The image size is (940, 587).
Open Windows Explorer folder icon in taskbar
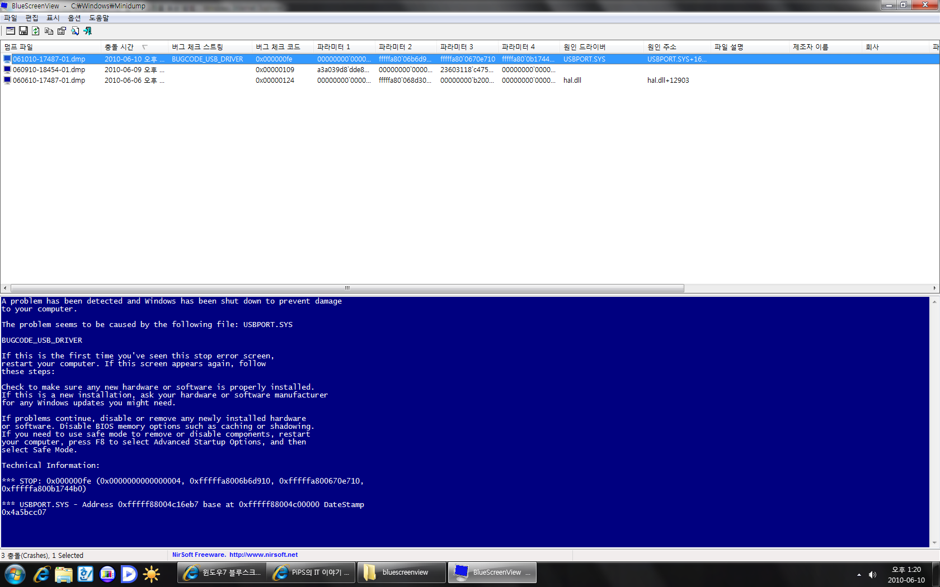pyautogui.click(x=63, y=574)
